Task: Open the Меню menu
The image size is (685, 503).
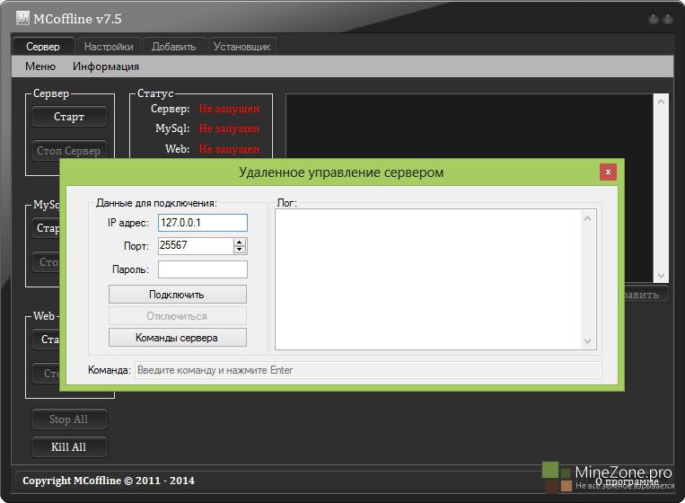Action: coord(40,66)
